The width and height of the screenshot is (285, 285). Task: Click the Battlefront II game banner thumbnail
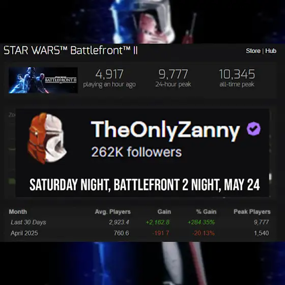(43, 80)
